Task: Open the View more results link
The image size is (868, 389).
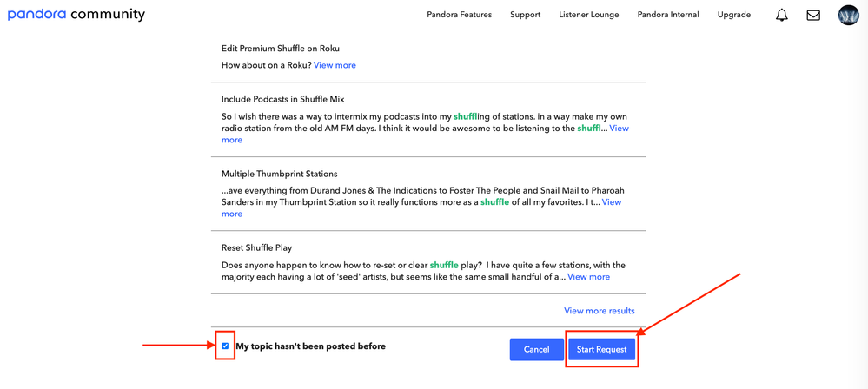Action: point(599,311)
